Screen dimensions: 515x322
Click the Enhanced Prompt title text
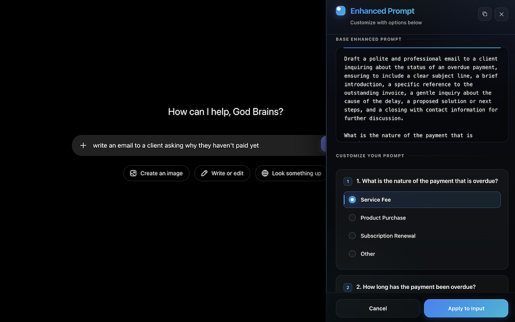pyautogui.click(x=382, y=11)
